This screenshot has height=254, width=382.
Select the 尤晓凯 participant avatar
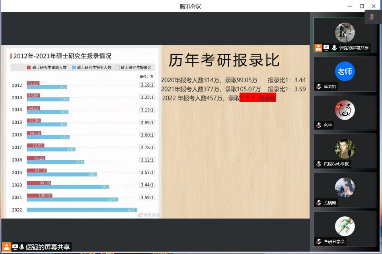coord(345,188)
